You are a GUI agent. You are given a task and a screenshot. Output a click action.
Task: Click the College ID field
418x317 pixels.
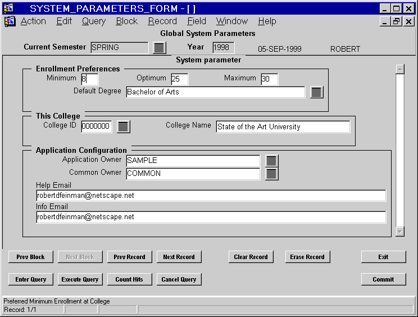click(97, 126)
